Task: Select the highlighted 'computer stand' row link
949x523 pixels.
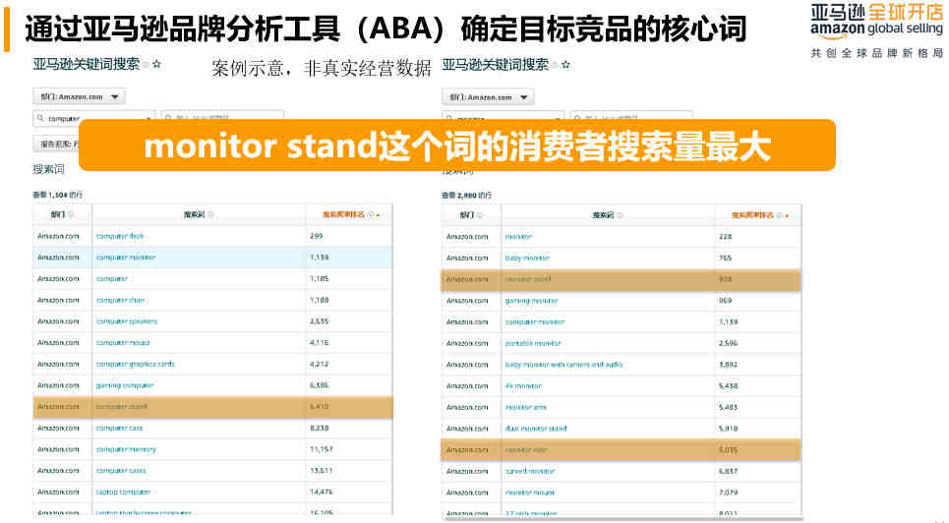Action: pos(122,406)
